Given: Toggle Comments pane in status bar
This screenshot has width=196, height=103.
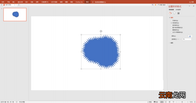Looking at the screenshot, I should [x=156, y=102].
